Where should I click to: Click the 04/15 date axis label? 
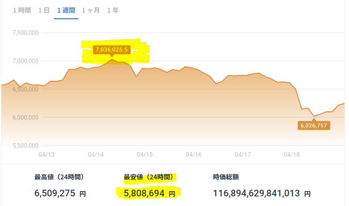point(144,154)
